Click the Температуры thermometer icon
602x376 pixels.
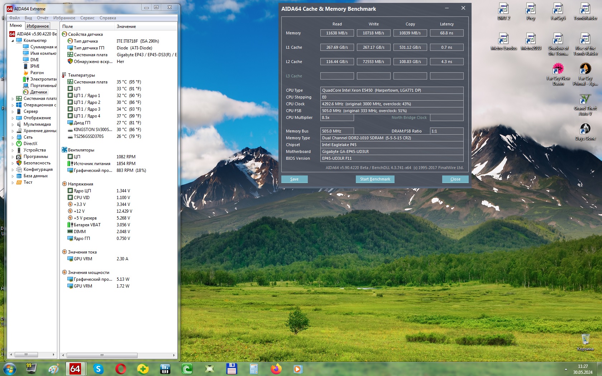click(64, 75)
